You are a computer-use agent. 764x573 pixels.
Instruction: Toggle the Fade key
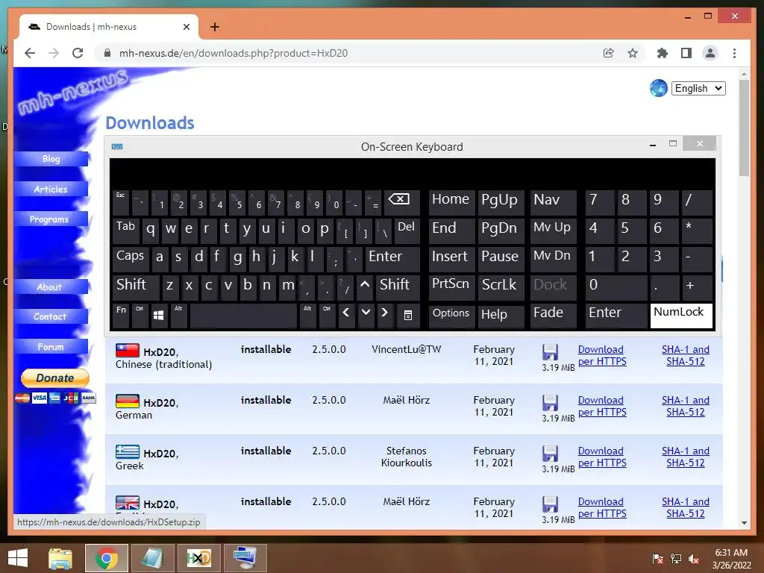tap(553, 316)
